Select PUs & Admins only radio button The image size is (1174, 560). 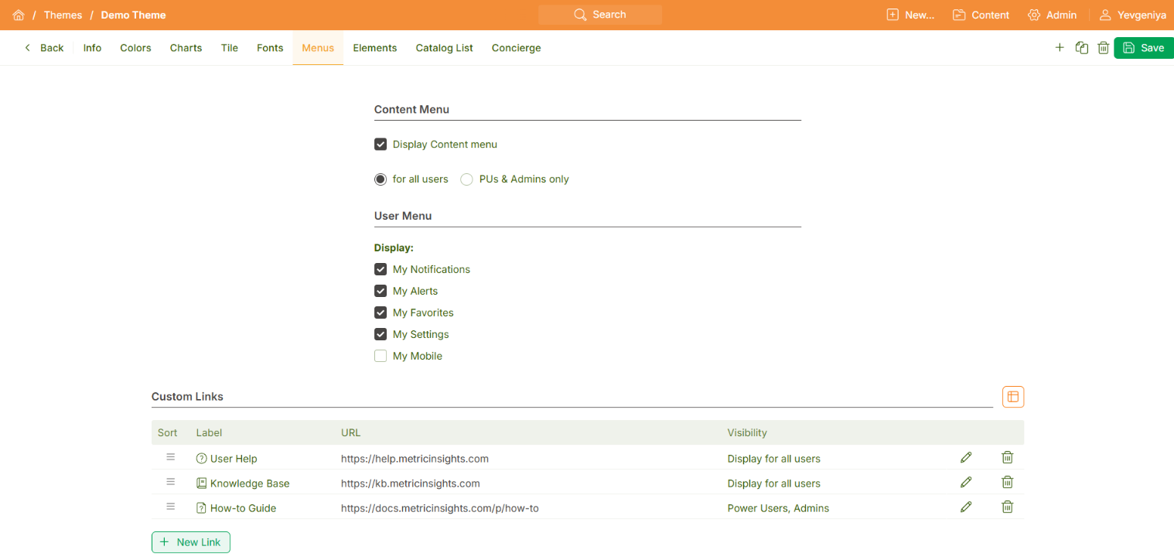pyautogui.click(x=466, y=179)
